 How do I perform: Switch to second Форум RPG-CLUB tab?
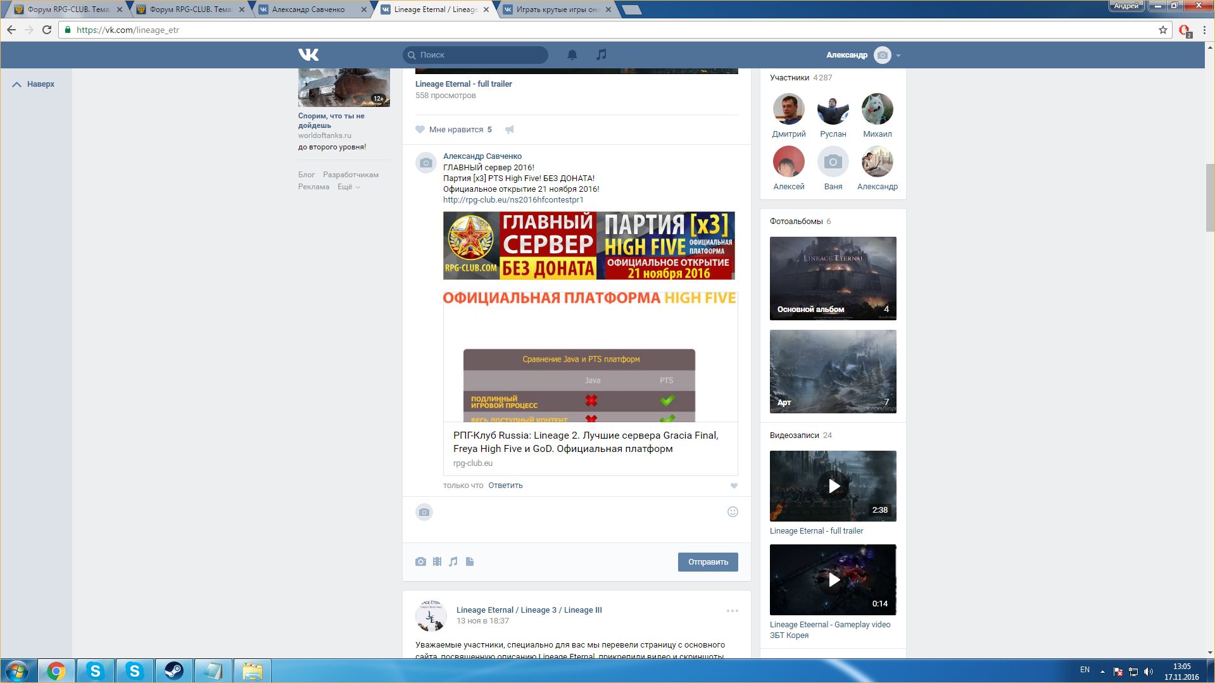point(190,9)
